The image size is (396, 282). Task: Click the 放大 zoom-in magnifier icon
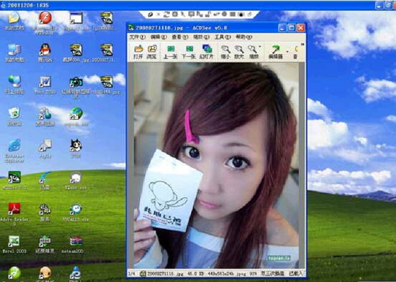(239, 52)
